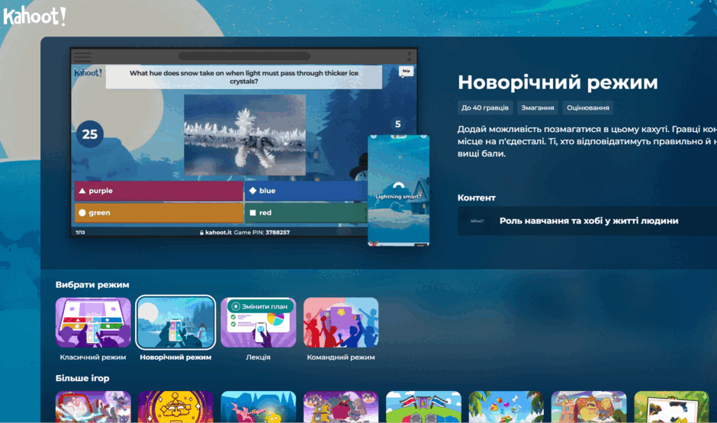The image size is (717, 423).
Task: Open the fourth game with robots
Action: [x=341, y=406]
